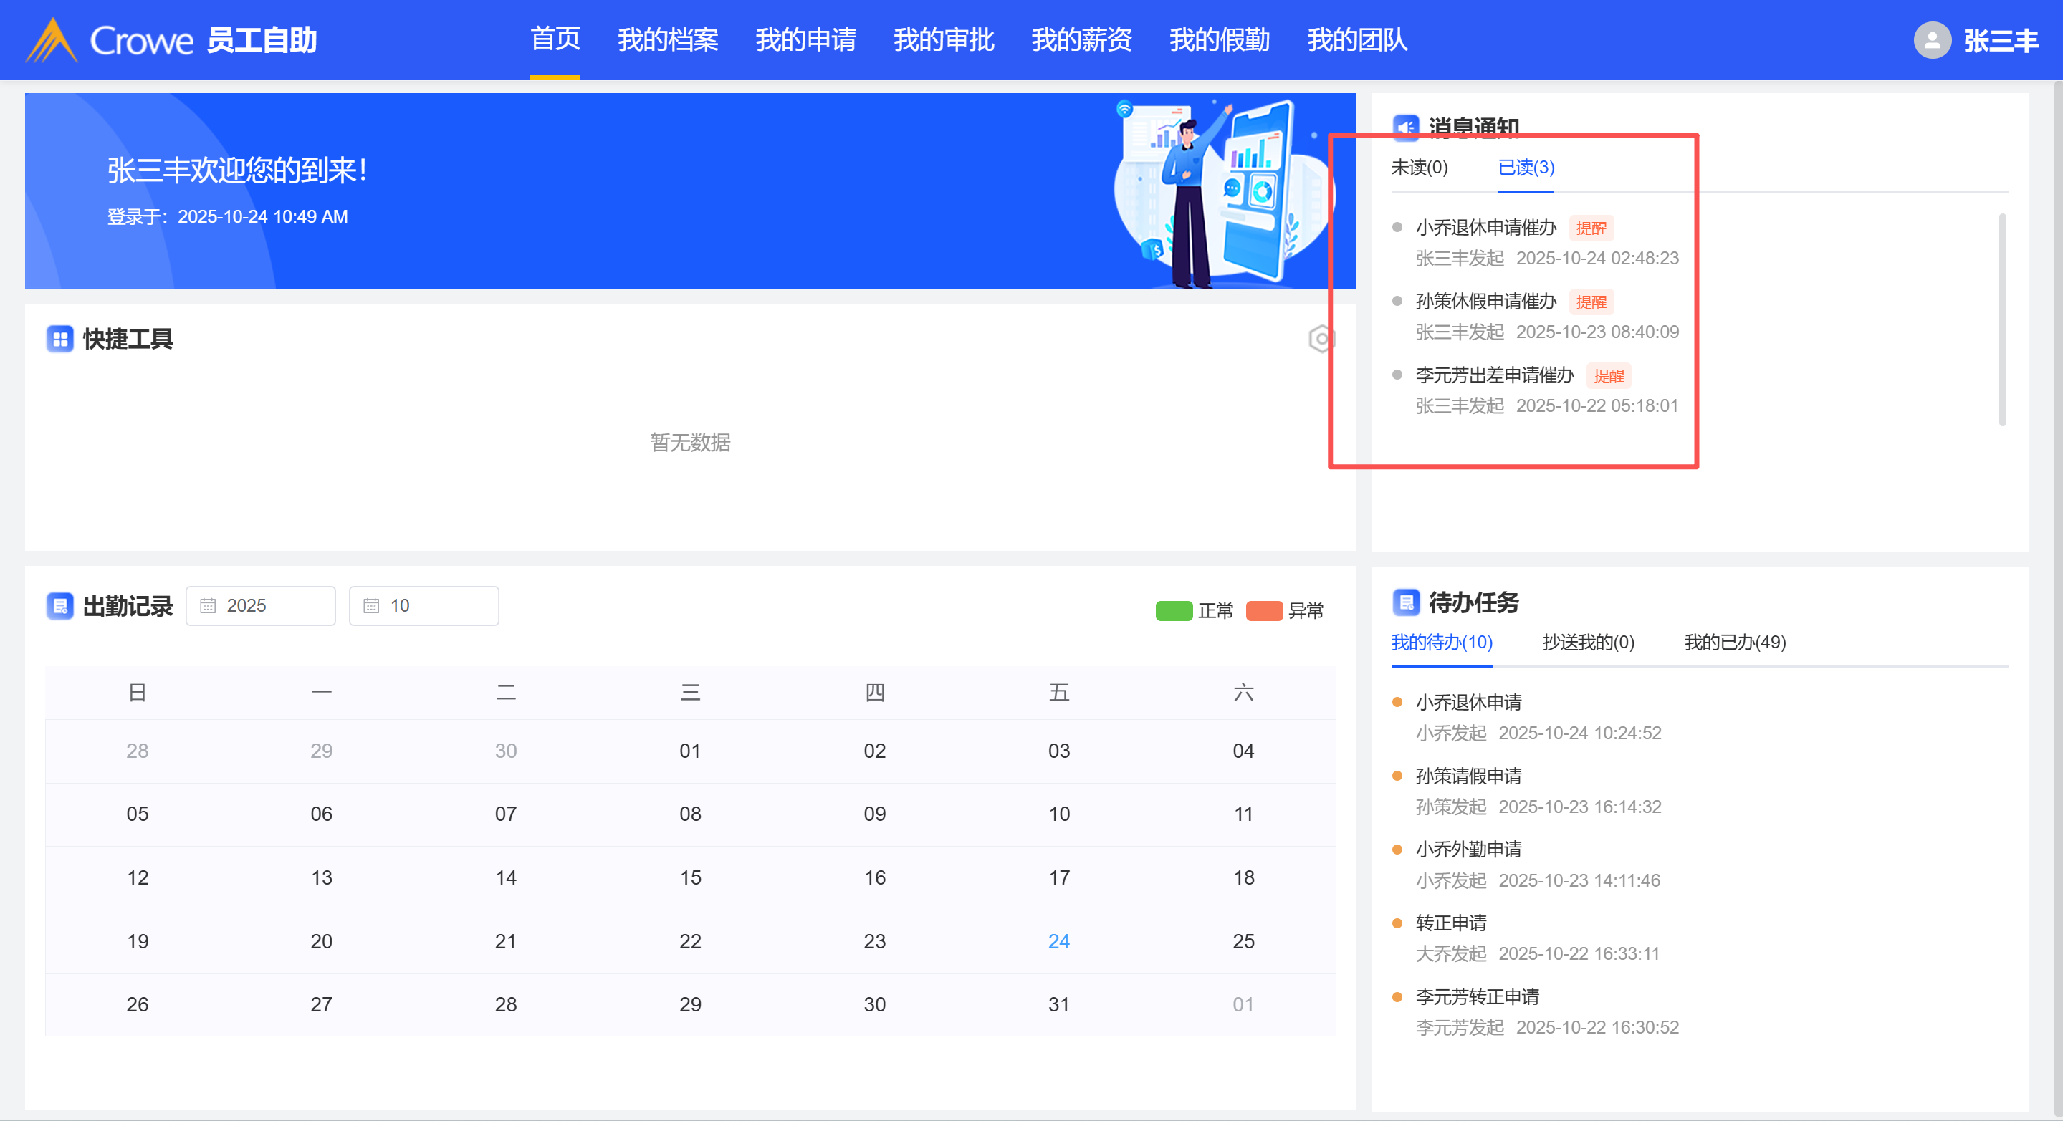2063x1121 pixels.
Task: Click the 待办任务 panel icon
Action: [1405, 602]
